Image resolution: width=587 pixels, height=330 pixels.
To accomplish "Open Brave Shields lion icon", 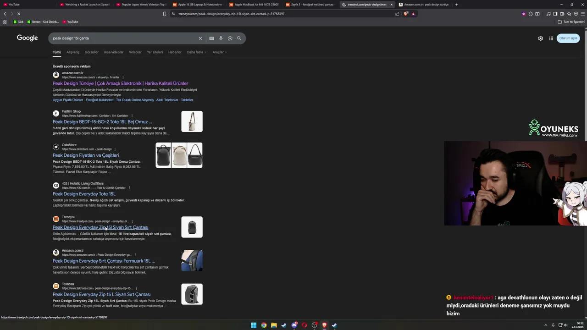I will 406,14.
